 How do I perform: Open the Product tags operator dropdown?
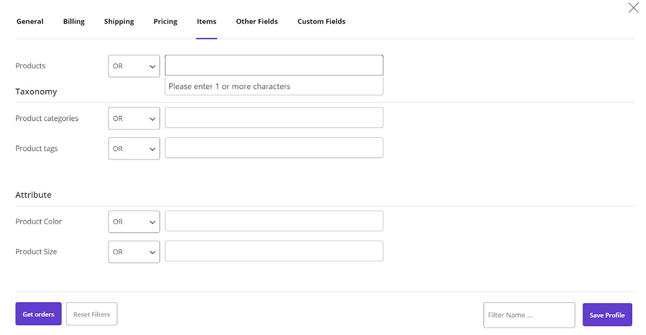[134, 149]
